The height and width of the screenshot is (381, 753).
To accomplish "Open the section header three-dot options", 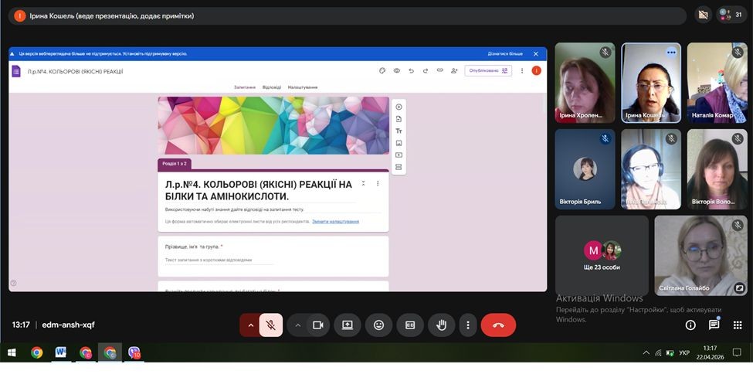I will 378,183.
